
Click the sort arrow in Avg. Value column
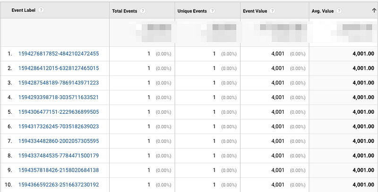tap(374, 10)
